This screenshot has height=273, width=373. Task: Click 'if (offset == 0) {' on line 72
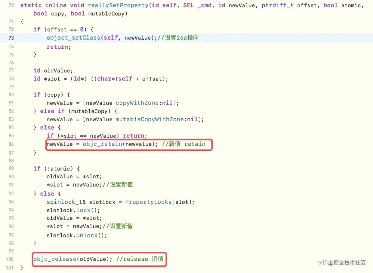[x=63, y=29]
